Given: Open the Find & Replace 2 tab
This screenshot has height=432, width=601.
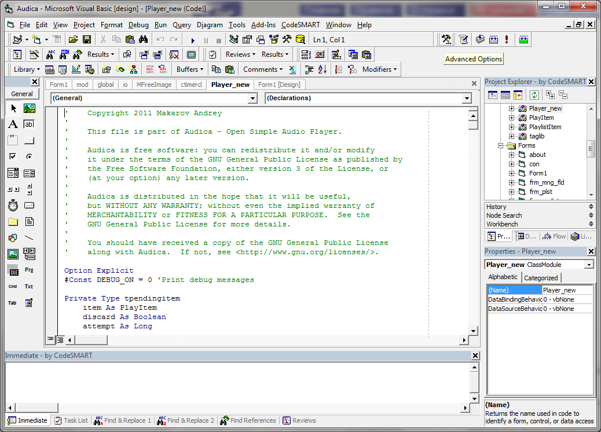Looking at the screenshot, I should click(x=186, y=420).
